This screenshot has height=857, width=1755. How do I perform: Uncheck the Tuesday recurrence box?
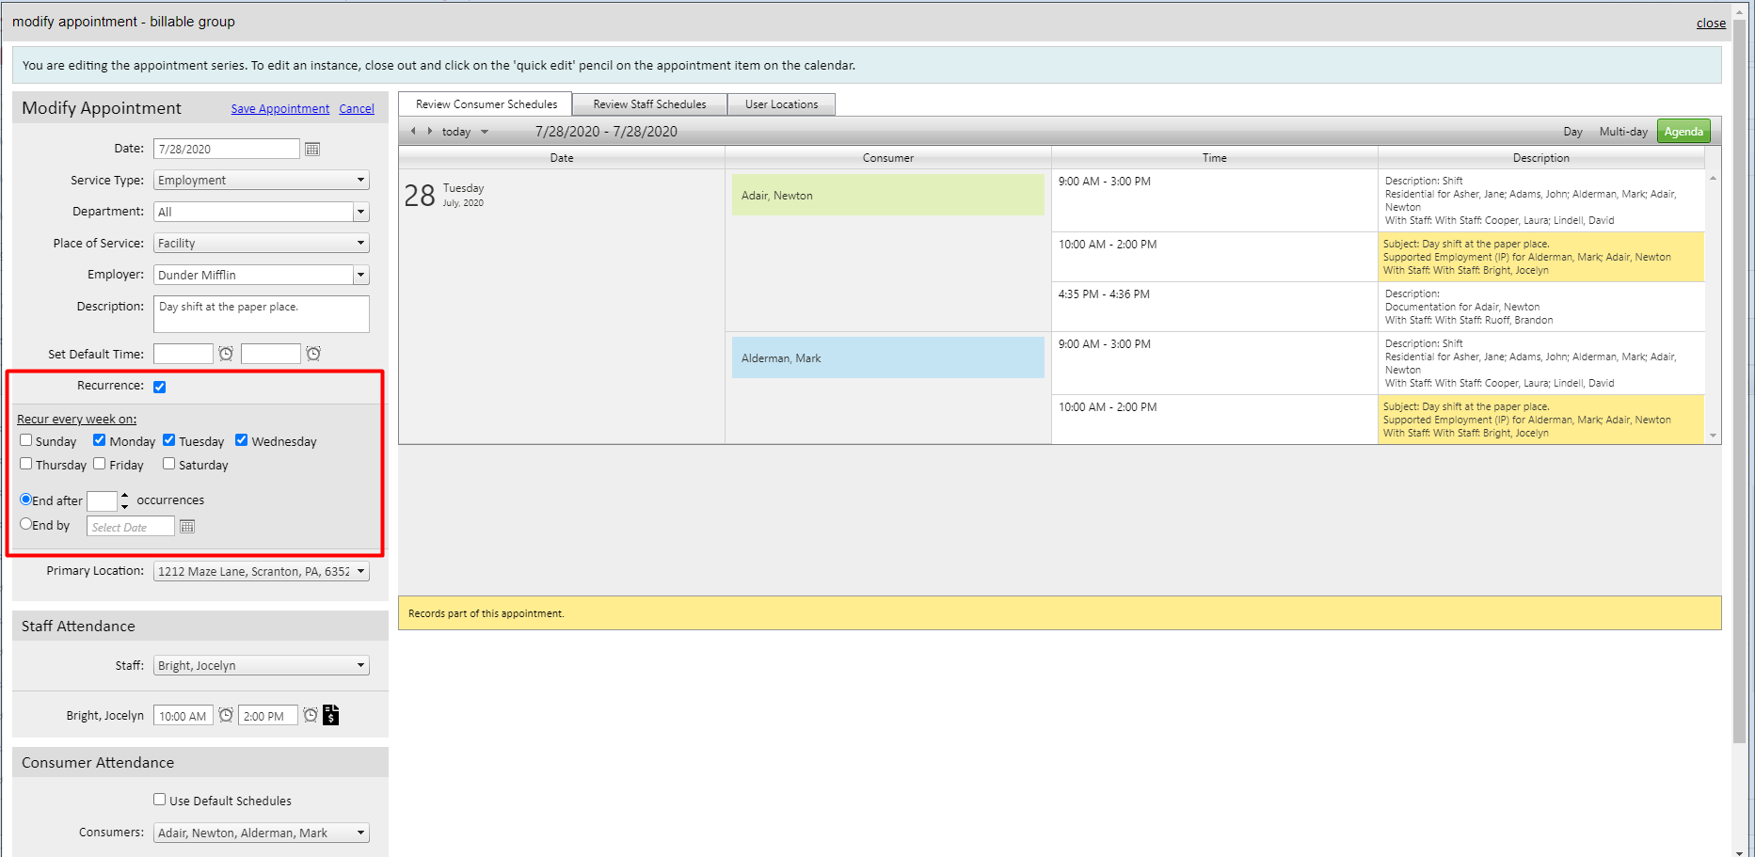[169, 440]
